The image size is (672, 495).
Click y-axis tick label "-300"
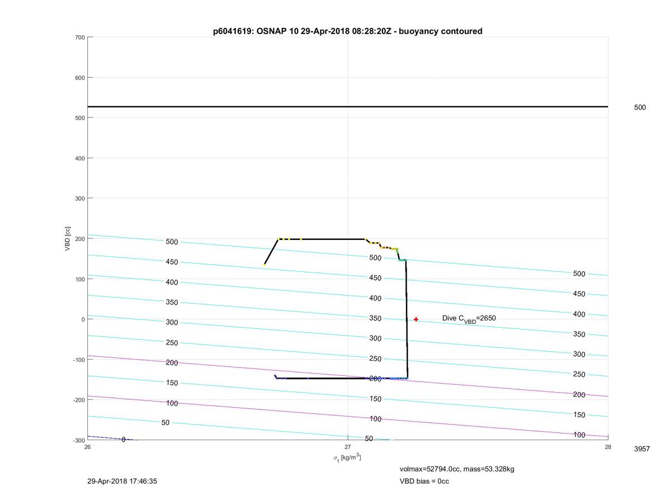[x=78, y=440]
